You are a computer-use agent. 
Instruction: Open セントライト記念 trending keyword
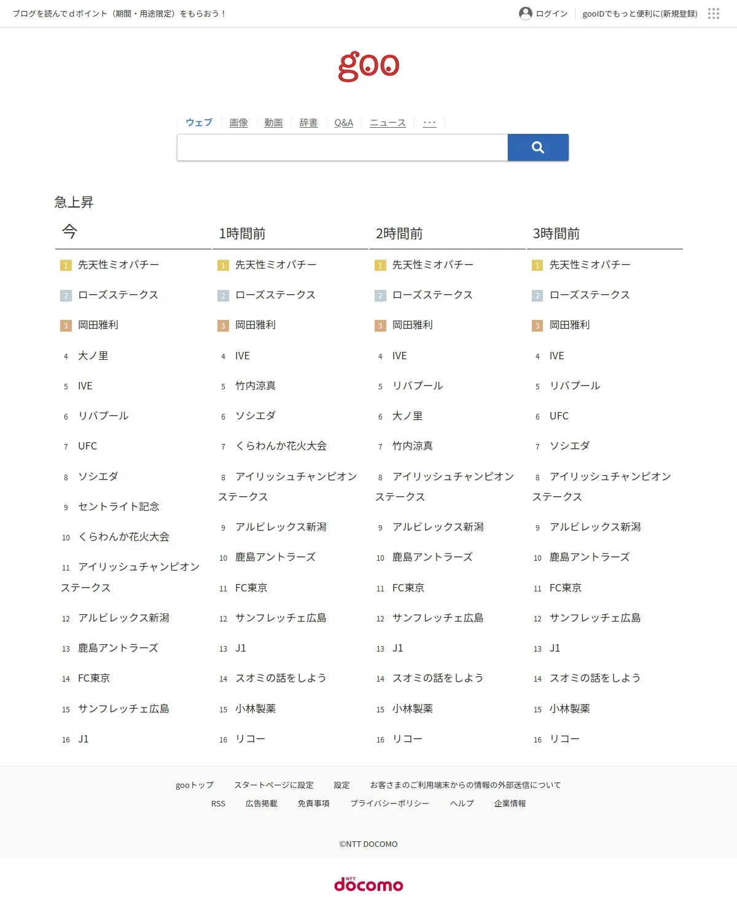[119, 507]
